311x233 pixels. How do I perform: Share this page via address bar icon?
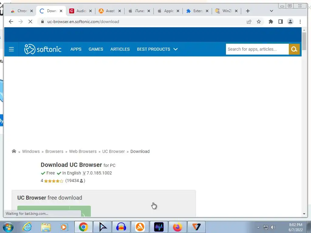tap(249, 22)
